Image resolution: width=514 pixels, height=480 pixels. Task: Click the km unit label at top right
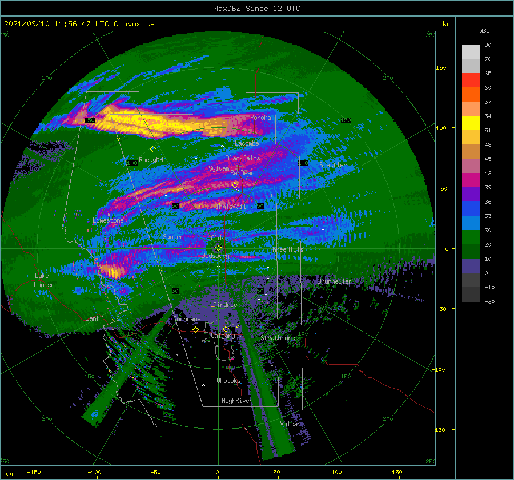[x=447, y=24]
